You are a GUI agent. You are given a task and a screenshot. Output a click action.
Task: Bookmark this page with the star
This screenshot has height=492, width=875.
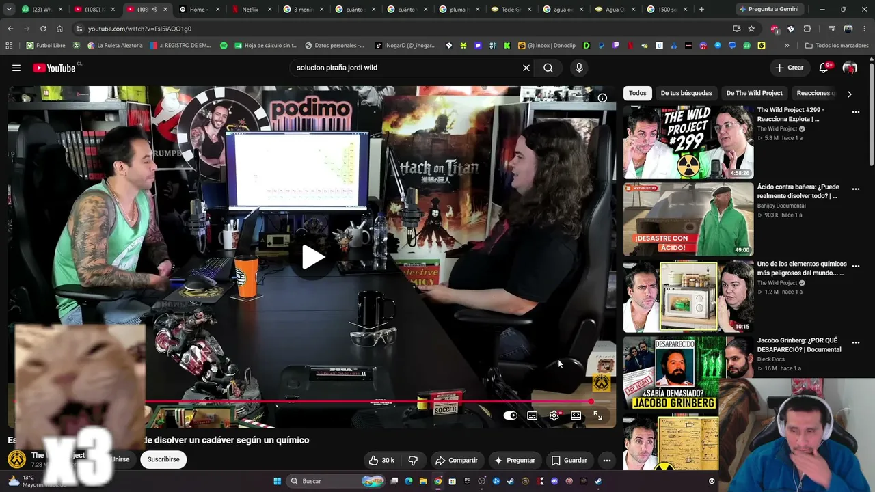(751, 29)
